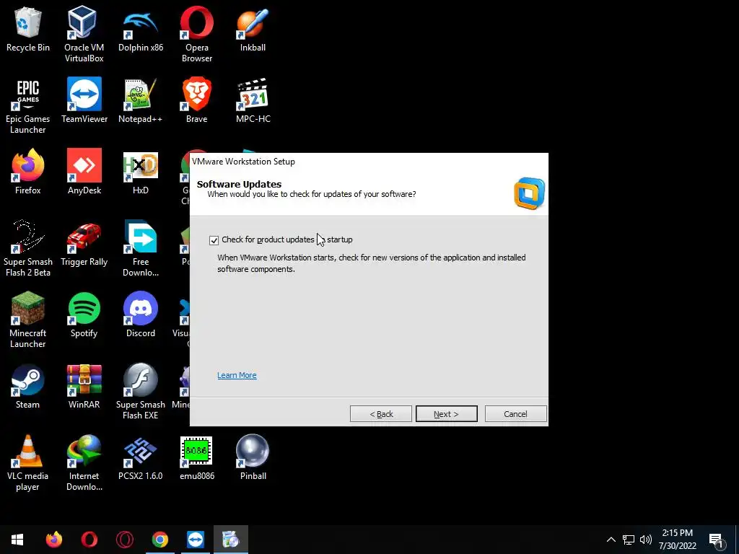The image size is (739, 554).
Task: Go Back in VMware Workstation Setup
Action: tap(381, 414)
